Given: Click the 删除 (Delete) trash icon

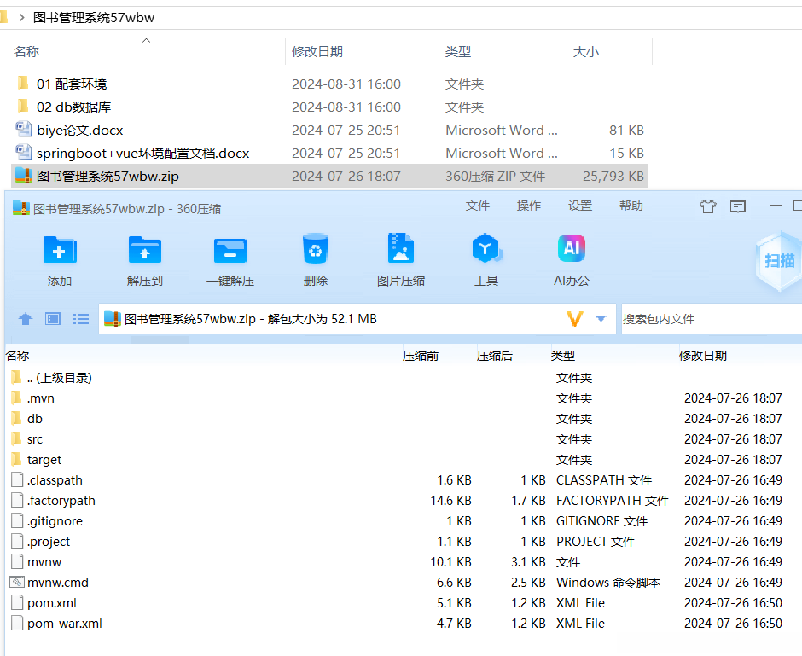Looking at the screenshot, I should coord(316,249).
